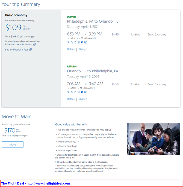
Task: Click the 'Pay to check bags' bullet
Action: coord(68,142)
